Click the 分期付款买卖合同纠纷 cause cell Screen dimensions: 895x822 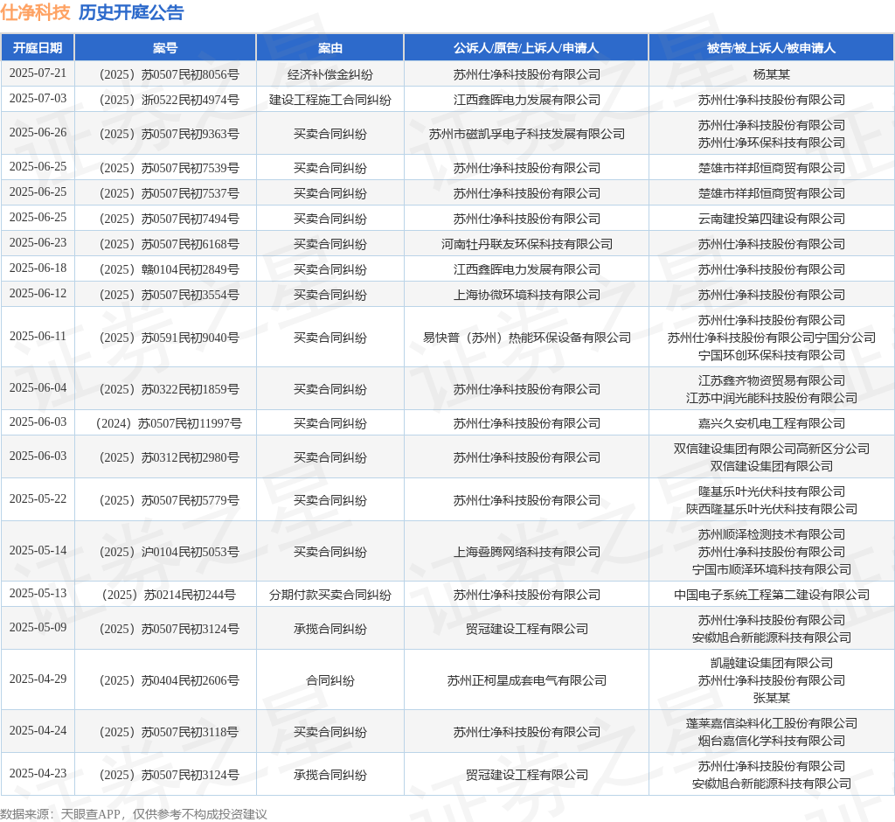(x=330, y=594)
